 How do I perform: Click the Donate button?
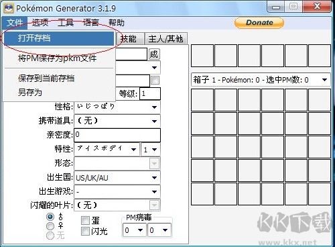[259, 23]
